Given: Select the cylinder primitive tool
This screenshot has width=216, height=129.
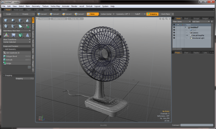Looking at the screenshot, I should 20,20.
